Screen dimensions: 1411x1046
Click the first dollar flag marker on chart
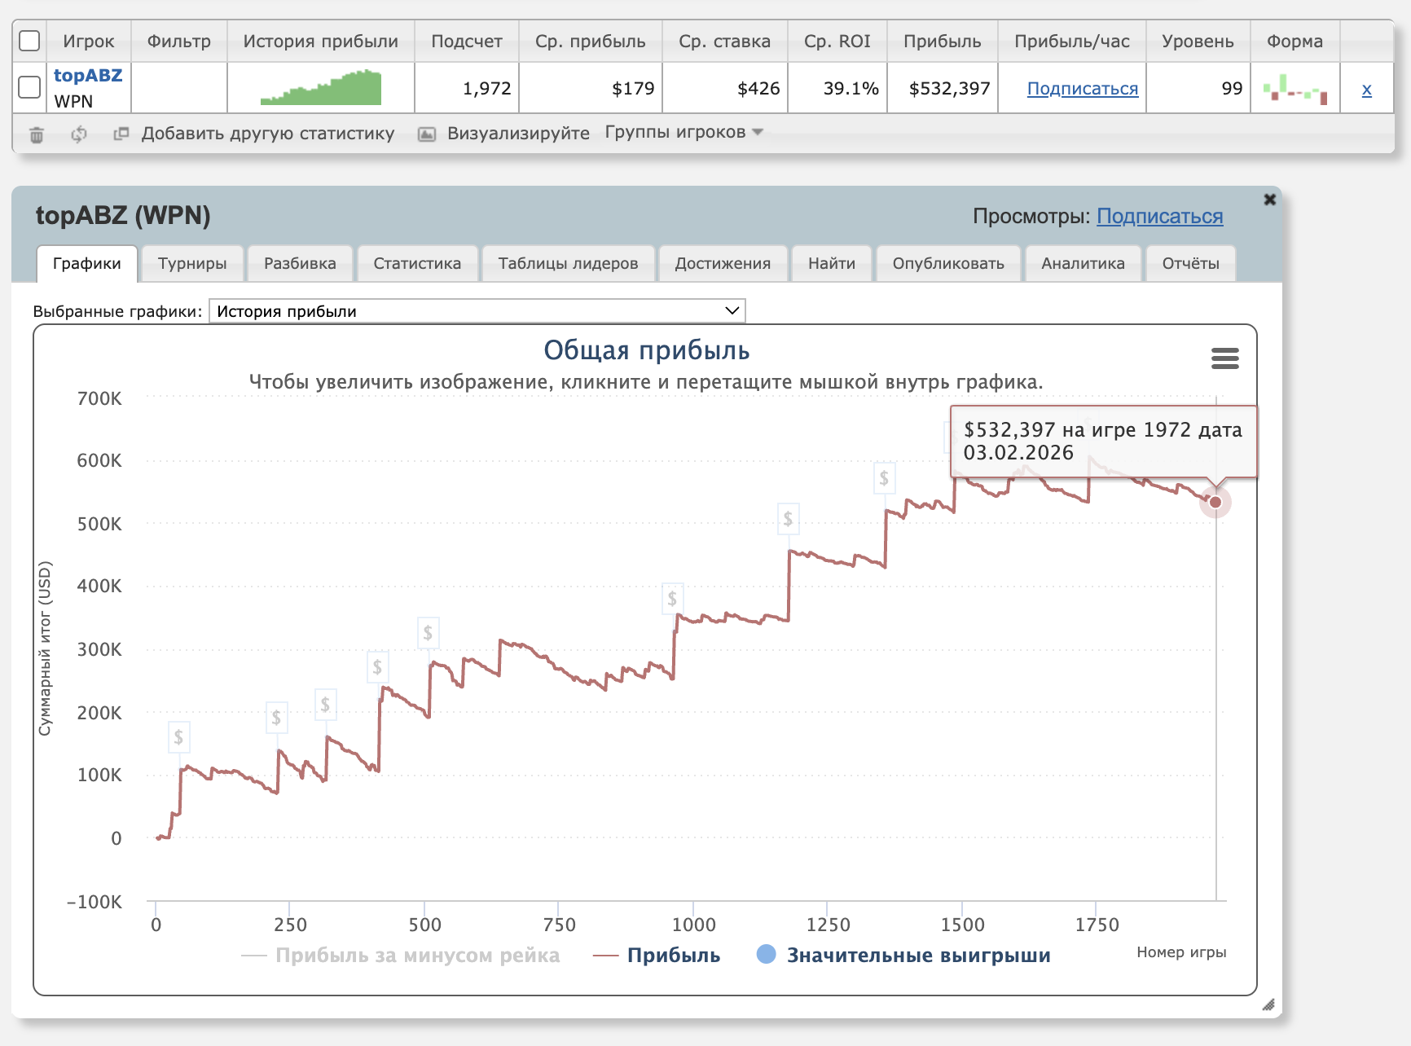click(x=178, y=738)
